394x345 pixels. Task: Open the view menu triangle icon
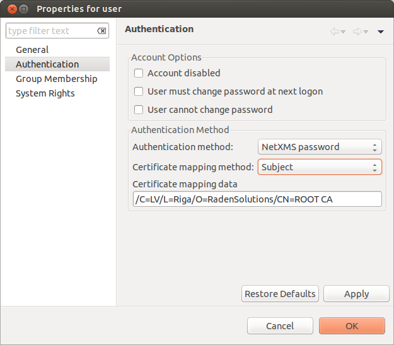[381, 32]
